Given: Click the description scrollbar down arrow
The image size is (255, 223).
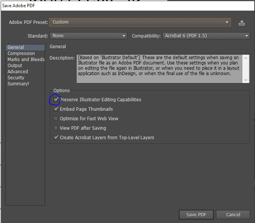Looking at the screenshot, I should [x=246, y=80].
